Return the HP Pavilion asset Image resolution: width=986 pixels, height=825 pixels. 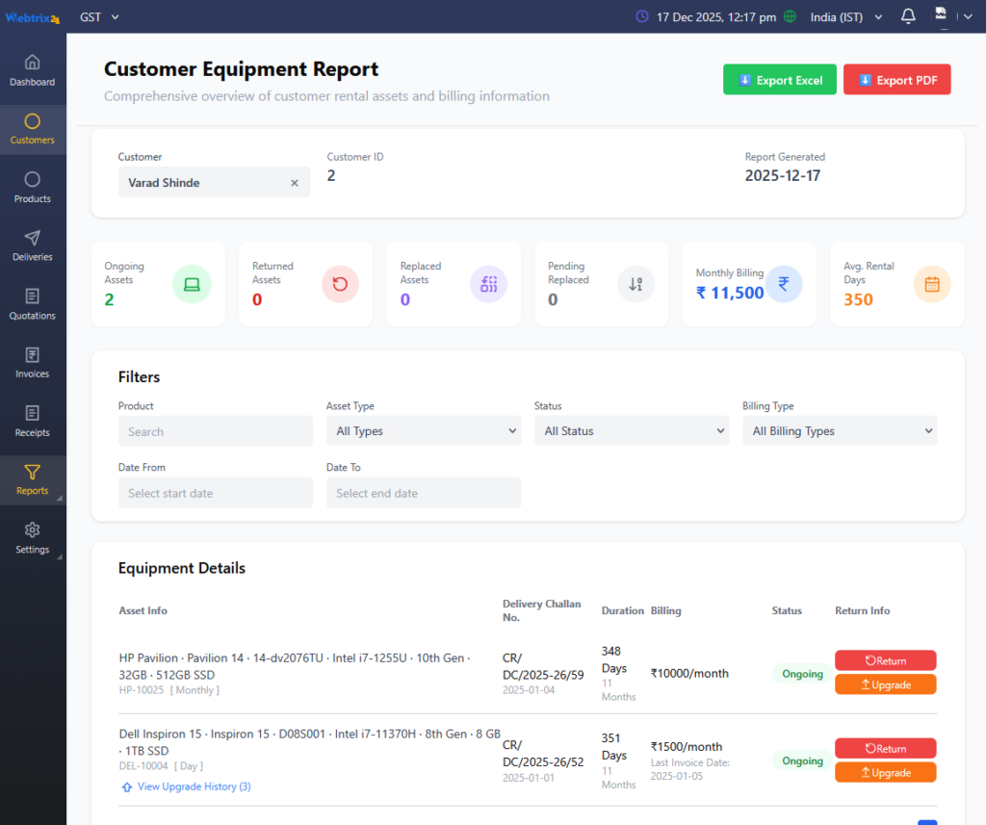pyautogui.click(x=886, y=661)
